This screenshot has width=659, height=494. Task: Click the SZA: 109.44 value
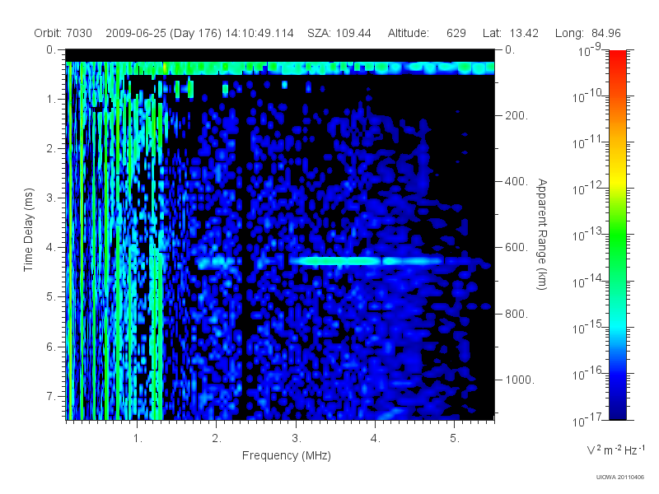point(339,33)
